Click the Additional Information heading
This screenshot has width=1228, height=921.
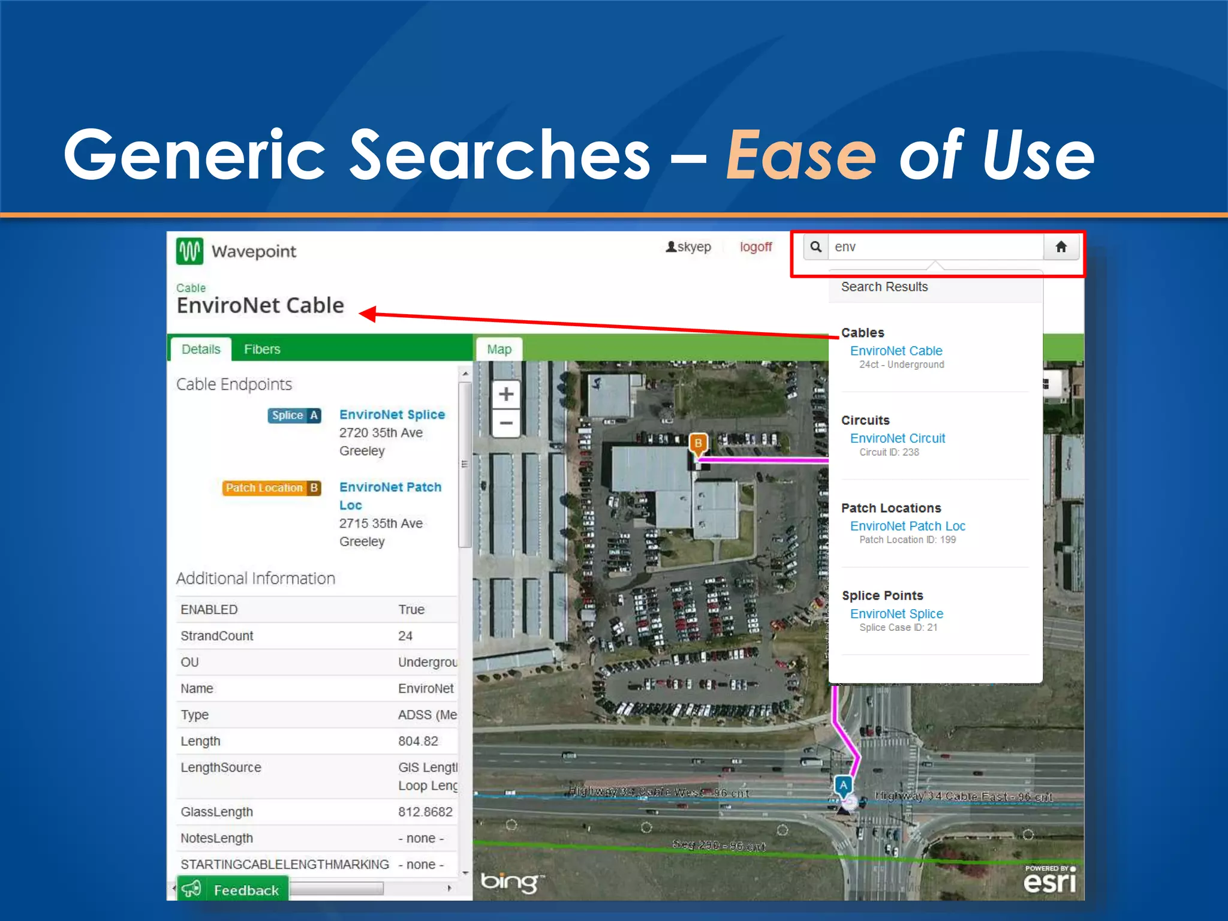[255, 579]
